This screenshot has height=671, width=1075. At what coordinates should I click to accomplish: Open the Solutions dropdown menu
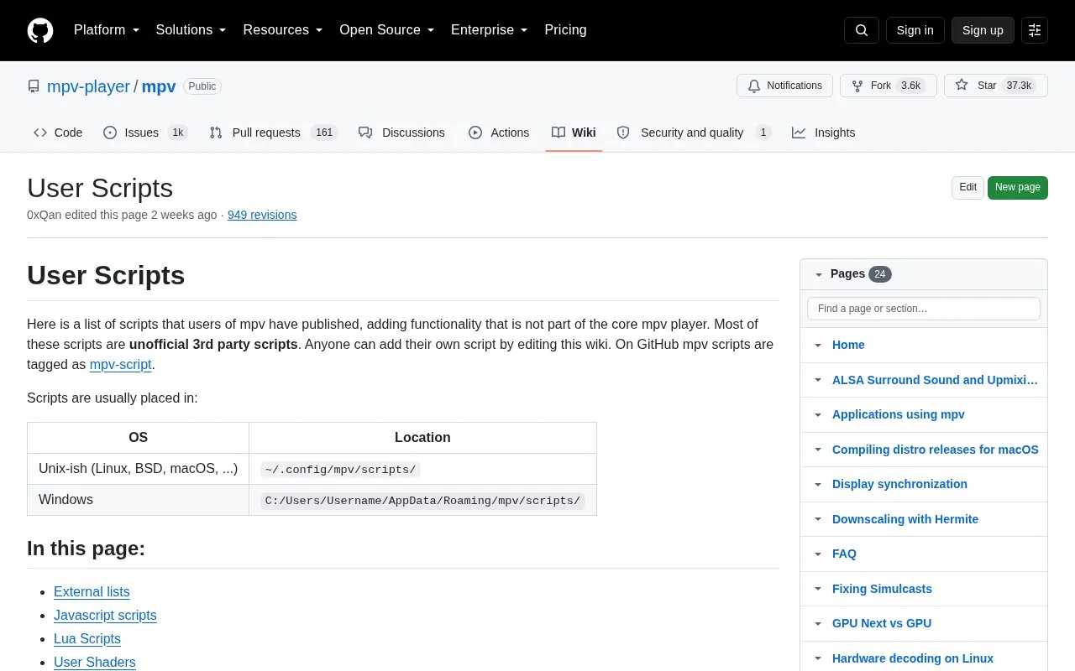tap(191, 30)
